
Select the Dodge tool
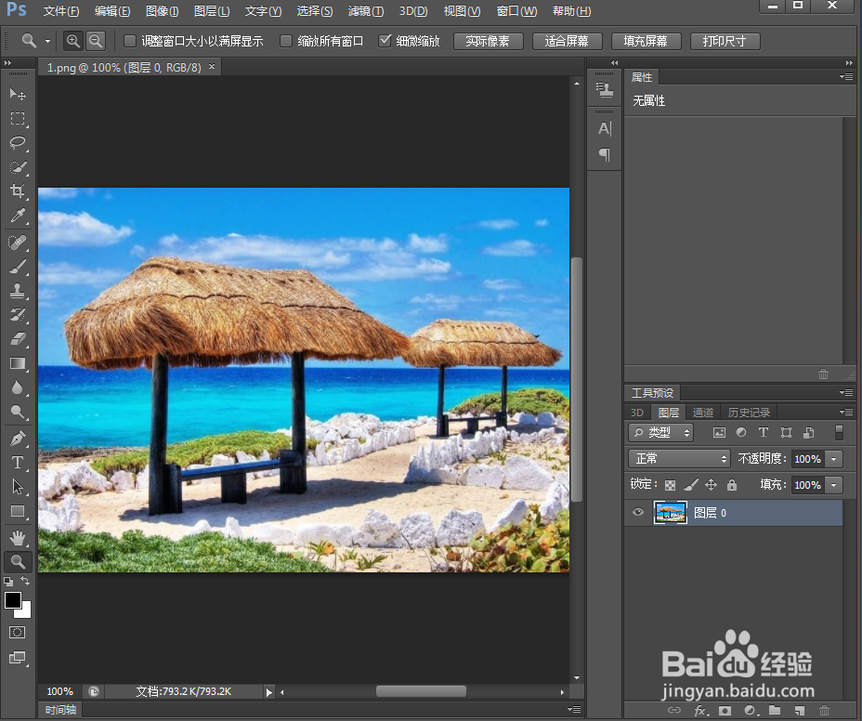click(18, 412)
